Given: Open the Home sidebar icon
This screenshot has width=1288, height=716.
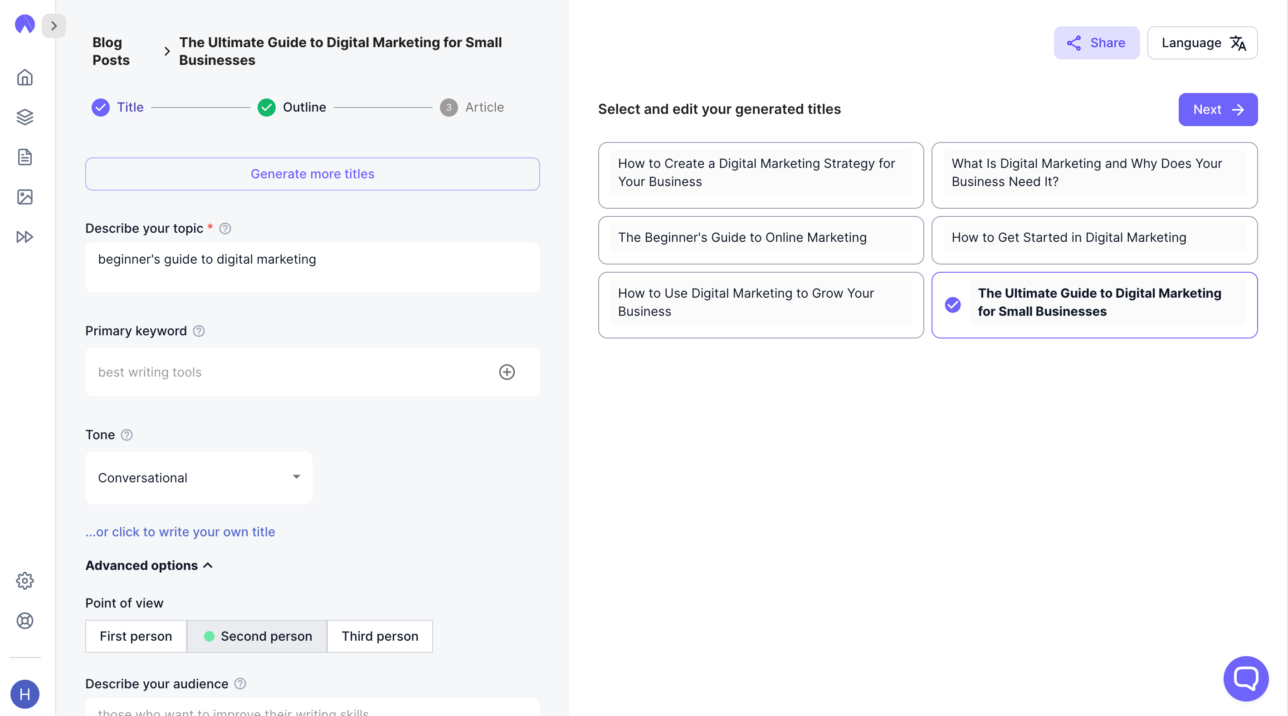Looking at the screenshot, I should (x=24, y=77).
